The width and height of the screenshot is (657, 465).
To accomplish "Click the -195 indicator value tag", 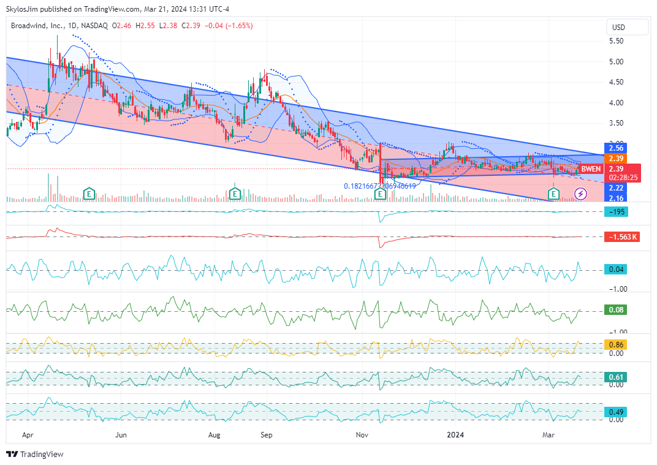I will 615,211.
